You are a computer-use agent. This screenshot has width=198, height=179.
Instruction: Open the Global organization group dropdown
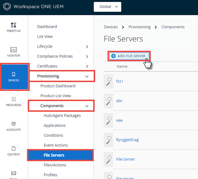click(x=108, y=7)
